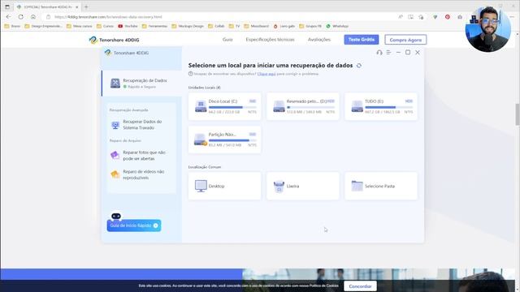
Task: Open the Mockups Design bookmark folder
Action: click(188, 26)
